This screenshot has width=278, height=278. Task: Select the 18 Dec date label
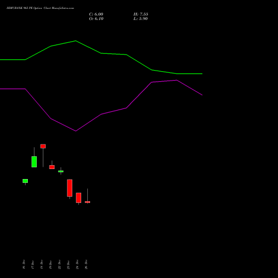42,264
